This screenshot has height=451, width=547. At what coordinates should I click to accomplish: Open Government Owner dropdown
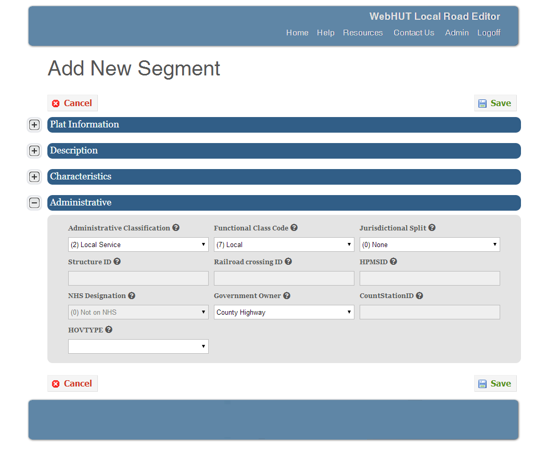pos(284,312)
